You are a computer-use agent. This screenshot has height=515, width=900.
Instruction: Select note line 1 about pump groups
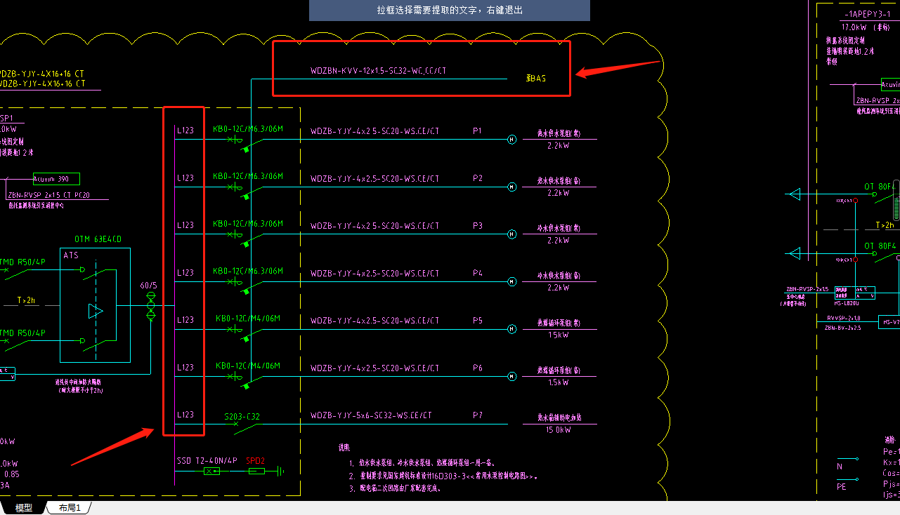(x=422, y=462)
